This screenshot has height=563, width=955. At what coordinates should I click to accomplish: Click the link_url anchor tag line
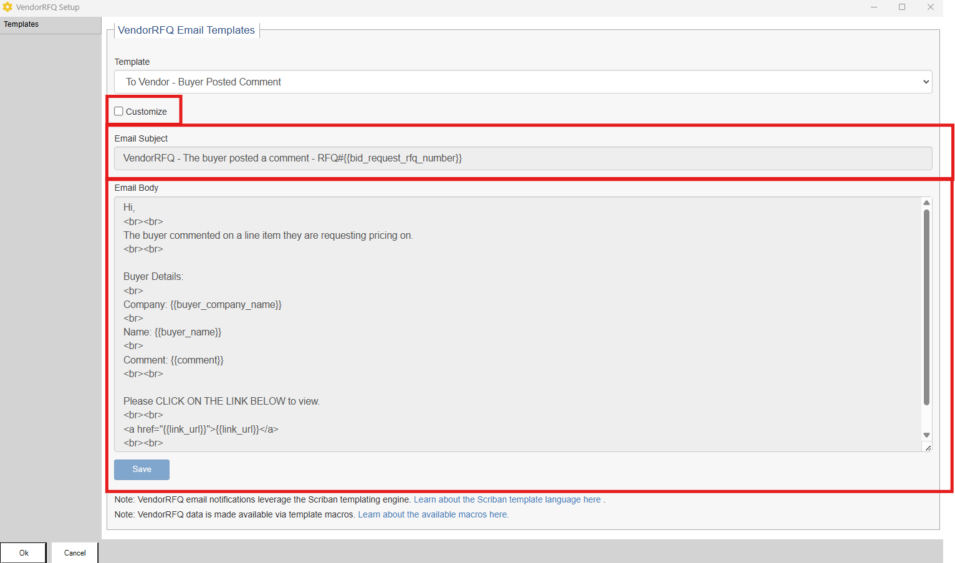click(x=201, y=429)
